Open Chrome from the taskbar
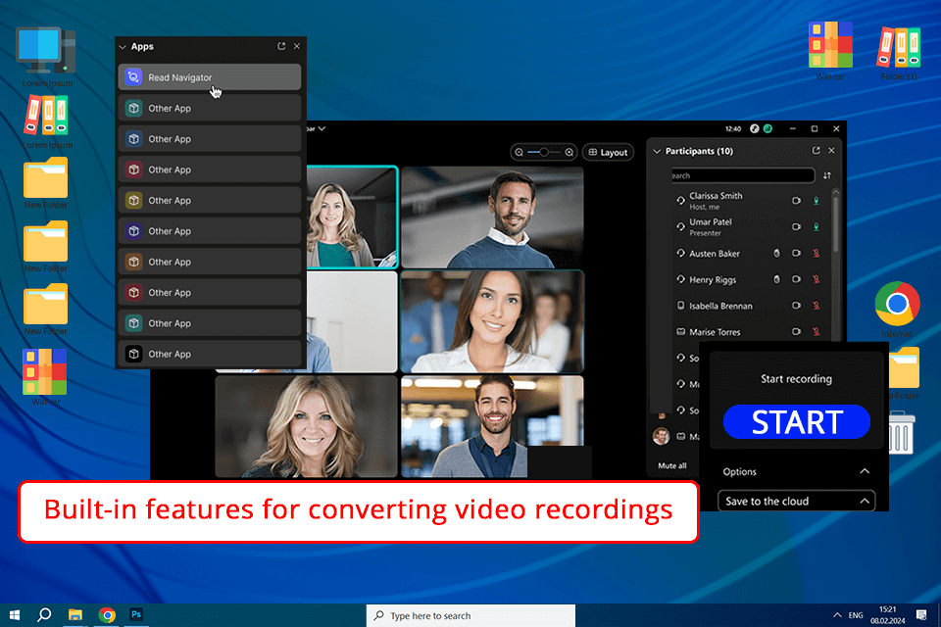941x627 pixels. (107, 615)
